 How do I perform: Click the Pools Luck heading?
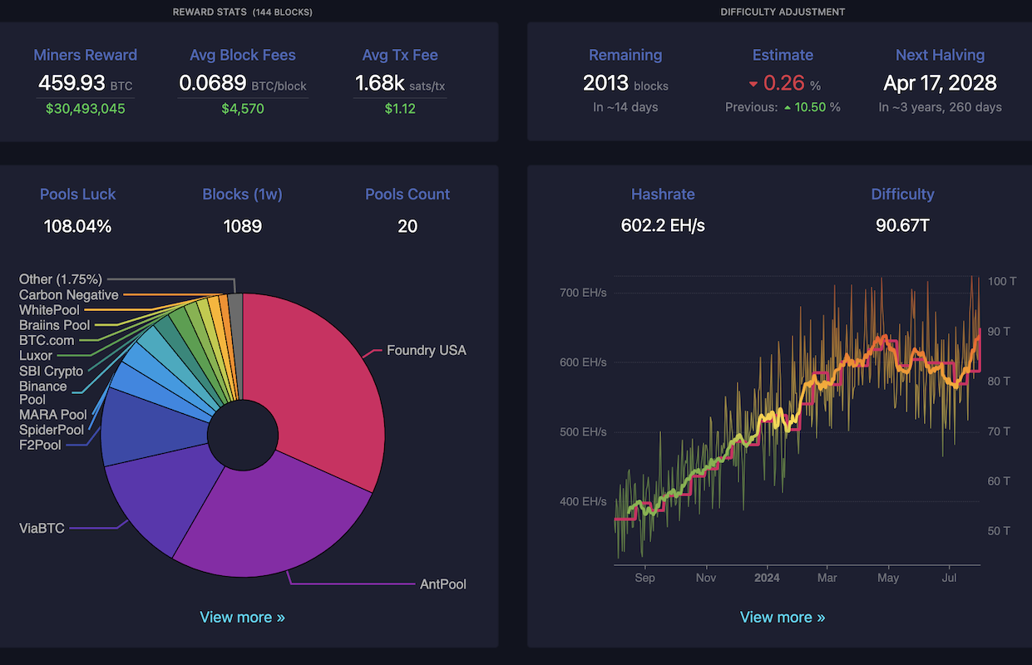click(77, 194)
